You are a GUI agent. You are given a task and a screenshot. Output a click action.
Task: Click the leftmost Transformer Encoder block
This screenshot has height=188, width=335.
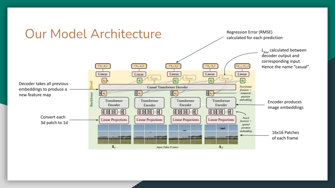113,103
